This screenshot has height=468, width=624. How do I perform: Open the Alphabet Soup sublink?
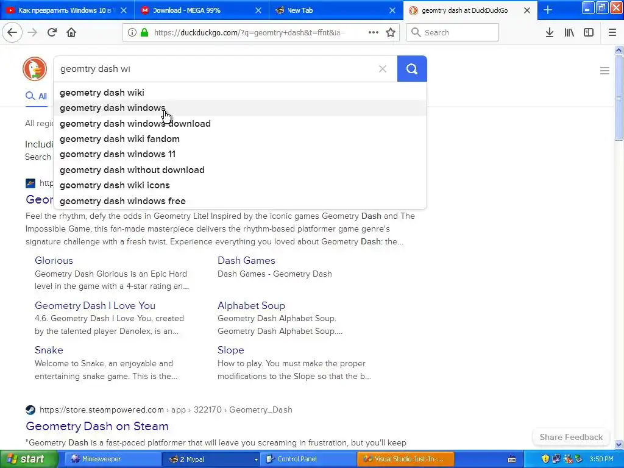251,305
